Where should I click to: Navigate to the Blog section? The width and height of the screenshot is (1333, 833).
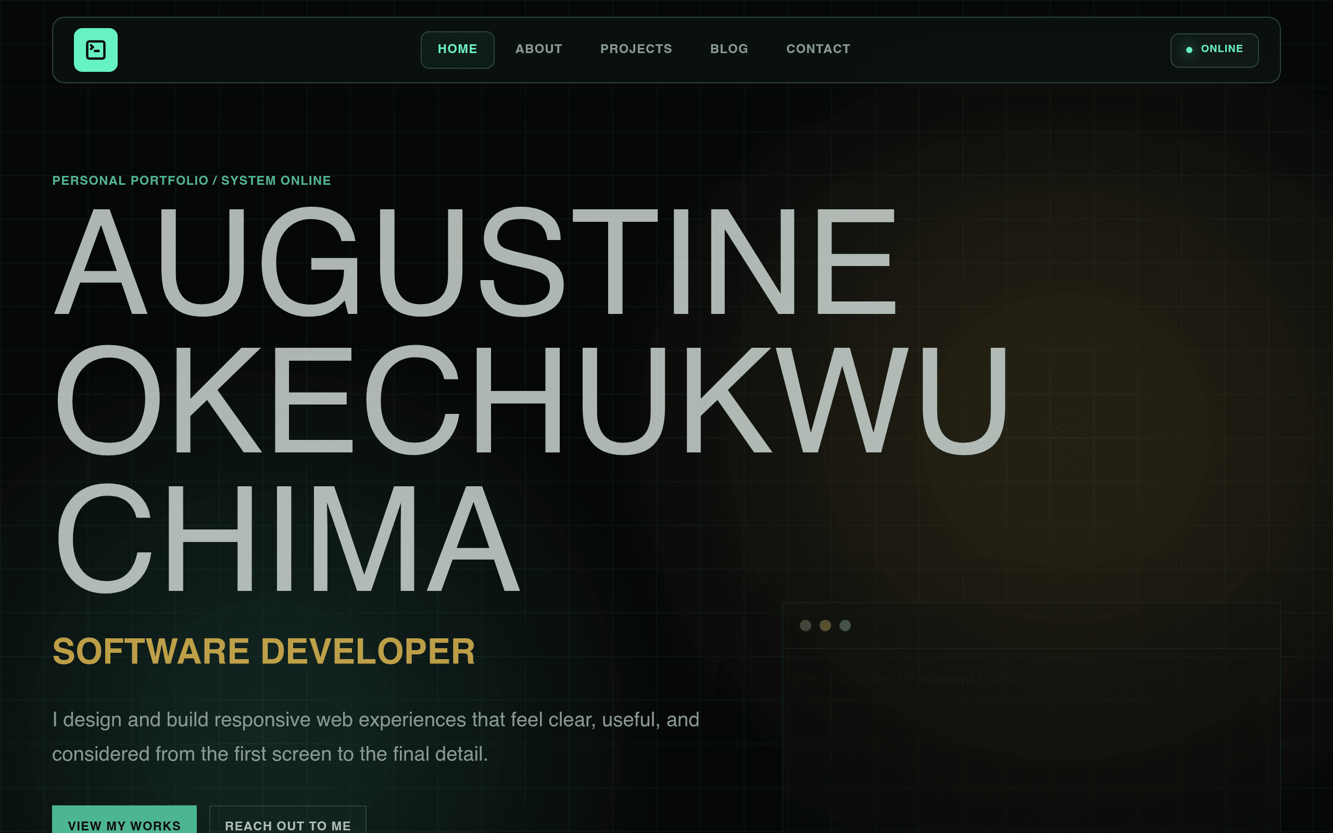[x=729, y=49]
